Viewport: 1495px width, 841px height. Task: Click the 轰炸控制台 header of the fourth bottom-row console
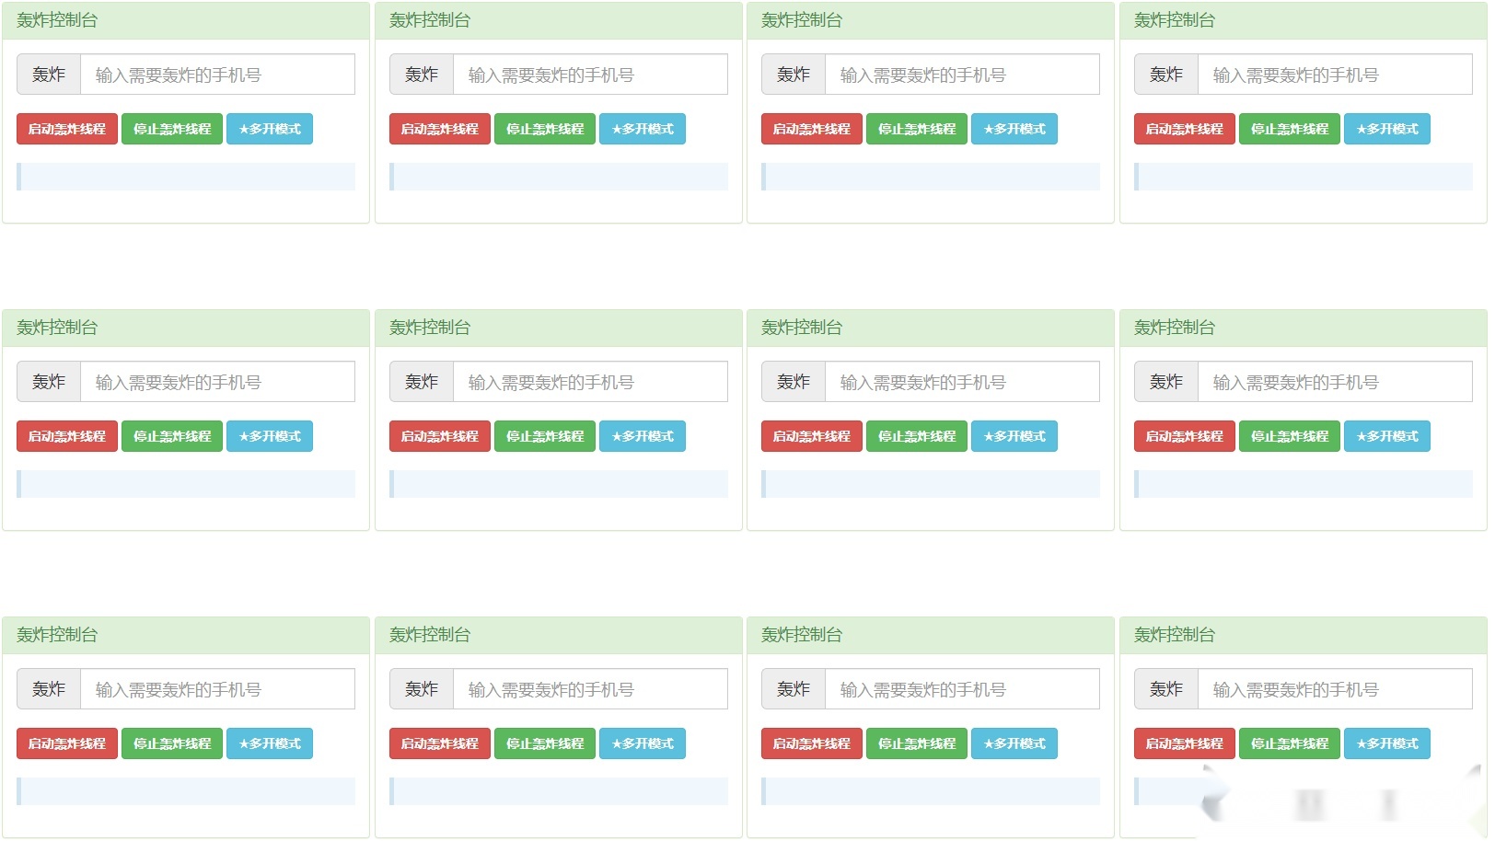click(1176, 635)
